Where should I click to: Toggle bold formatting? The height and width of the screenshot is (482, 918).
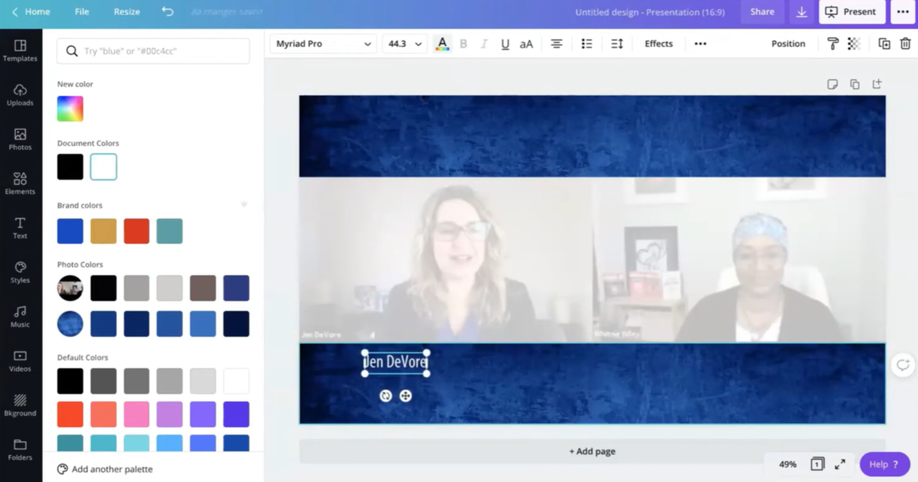pyautogui.click(x=463, y=44)
